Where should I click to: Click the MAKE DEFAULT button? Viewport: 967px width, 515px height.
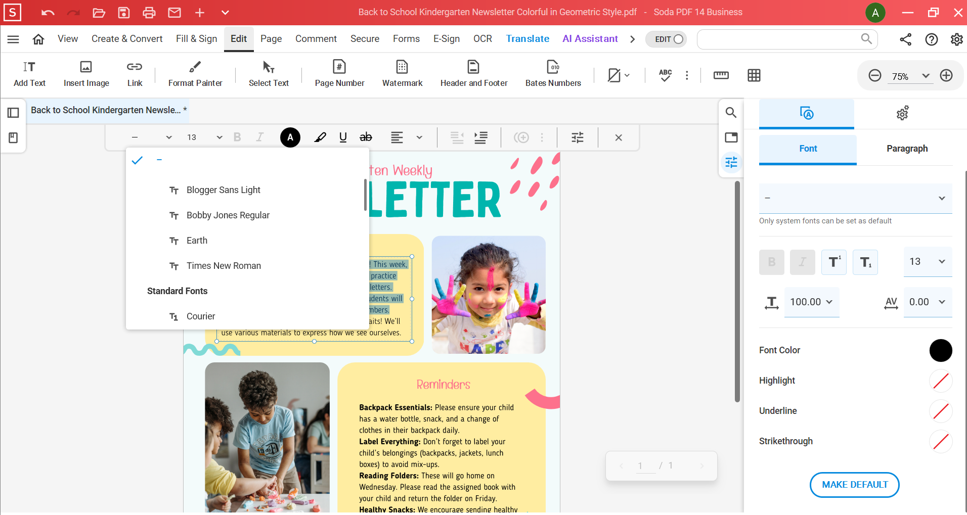coord(854,485)
